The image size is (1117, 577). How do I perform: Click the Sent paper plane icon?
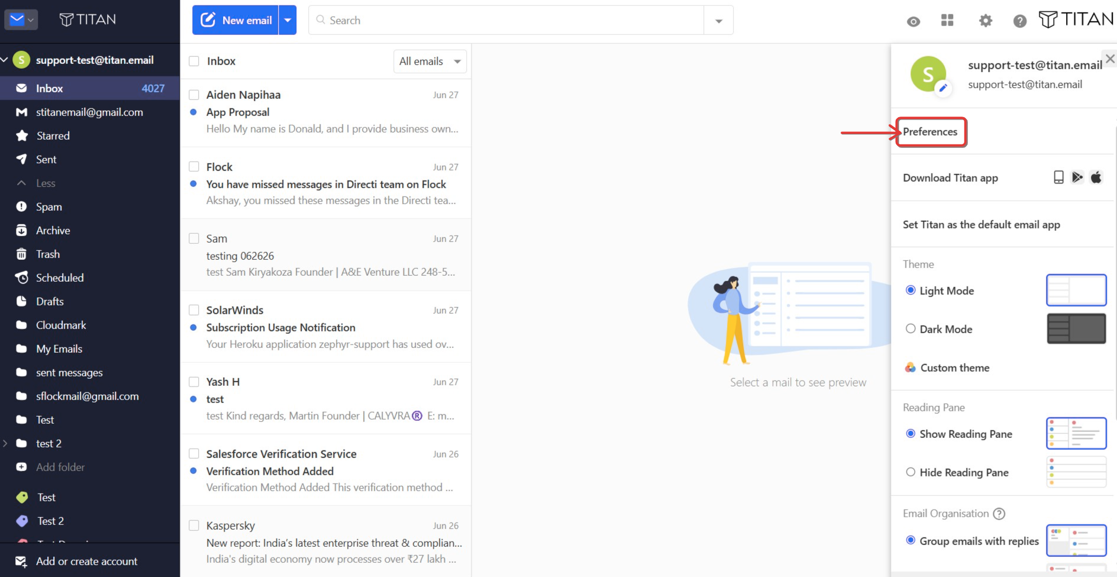click(21, 159)
